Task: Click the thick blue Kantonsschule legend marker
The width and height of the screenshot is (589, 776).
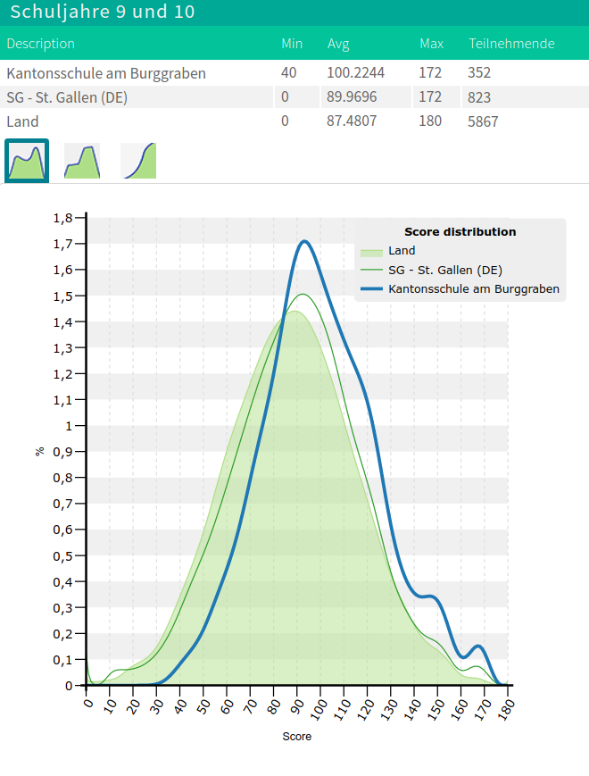Action: pos(371,288)
